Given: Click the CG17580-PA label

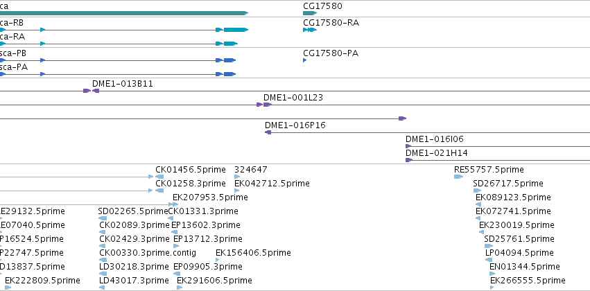Looking at the screenshot, I should click(331, 53).
